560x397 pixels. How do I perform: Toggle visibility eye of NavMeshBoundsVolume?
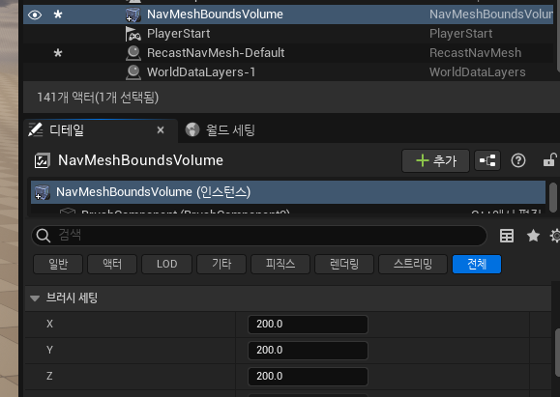coord(35,14)
